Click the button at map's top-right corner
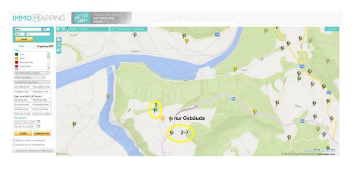 click(332, 29)
